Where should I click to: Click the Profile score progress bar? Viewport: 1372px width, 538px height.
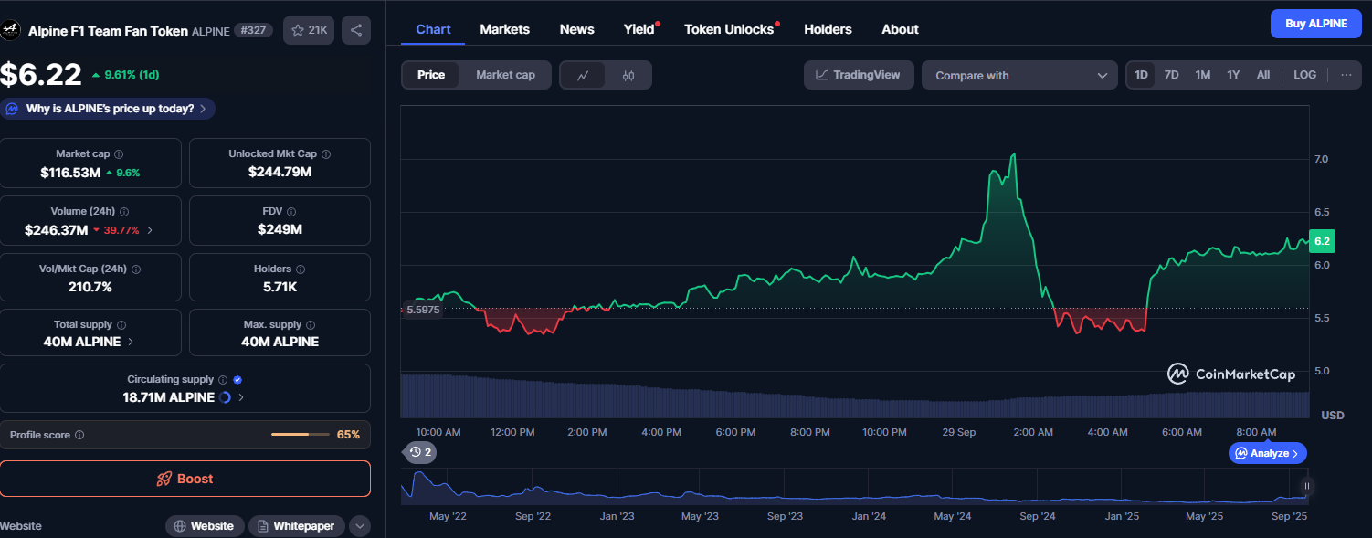point(301,435)
